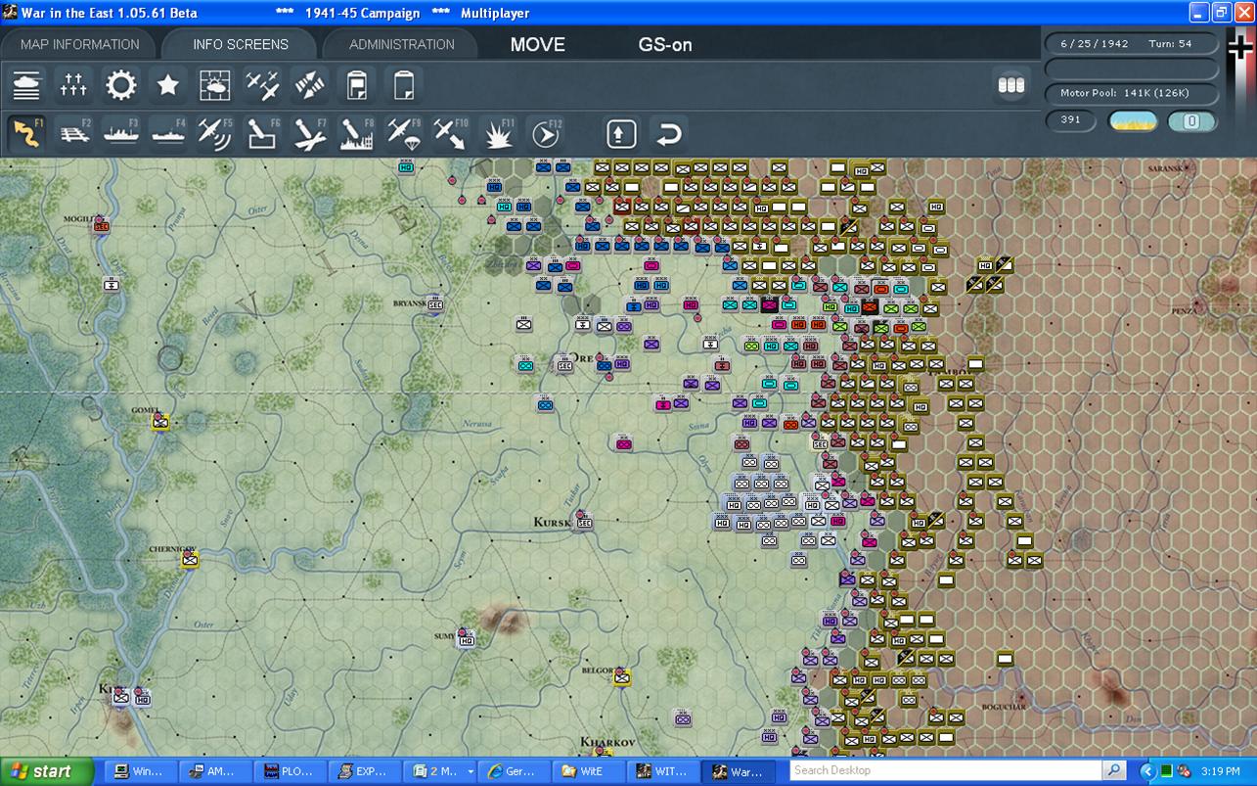Viewport: 1257px width, 786px height.
Task: Select the Gomel yellow unit counter
Action: tap(160, 422)
